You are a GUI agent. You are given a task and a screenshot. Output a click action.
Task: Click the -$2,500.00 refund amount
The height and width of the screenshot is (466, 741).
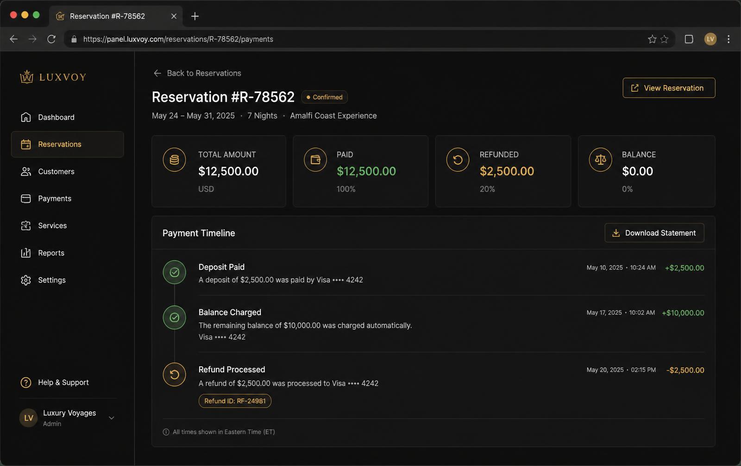685,370
